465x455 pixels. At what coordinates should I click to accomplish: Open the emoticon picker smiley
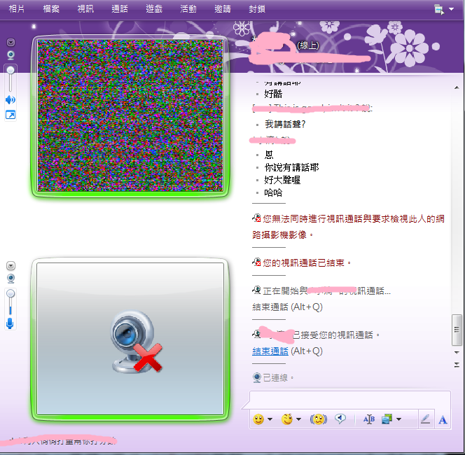258,419
